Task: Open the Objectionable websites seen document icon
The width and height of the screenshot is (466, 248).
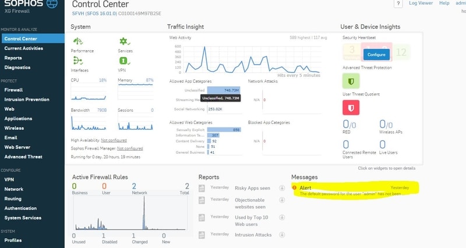Action: click(x=202, y=200)
